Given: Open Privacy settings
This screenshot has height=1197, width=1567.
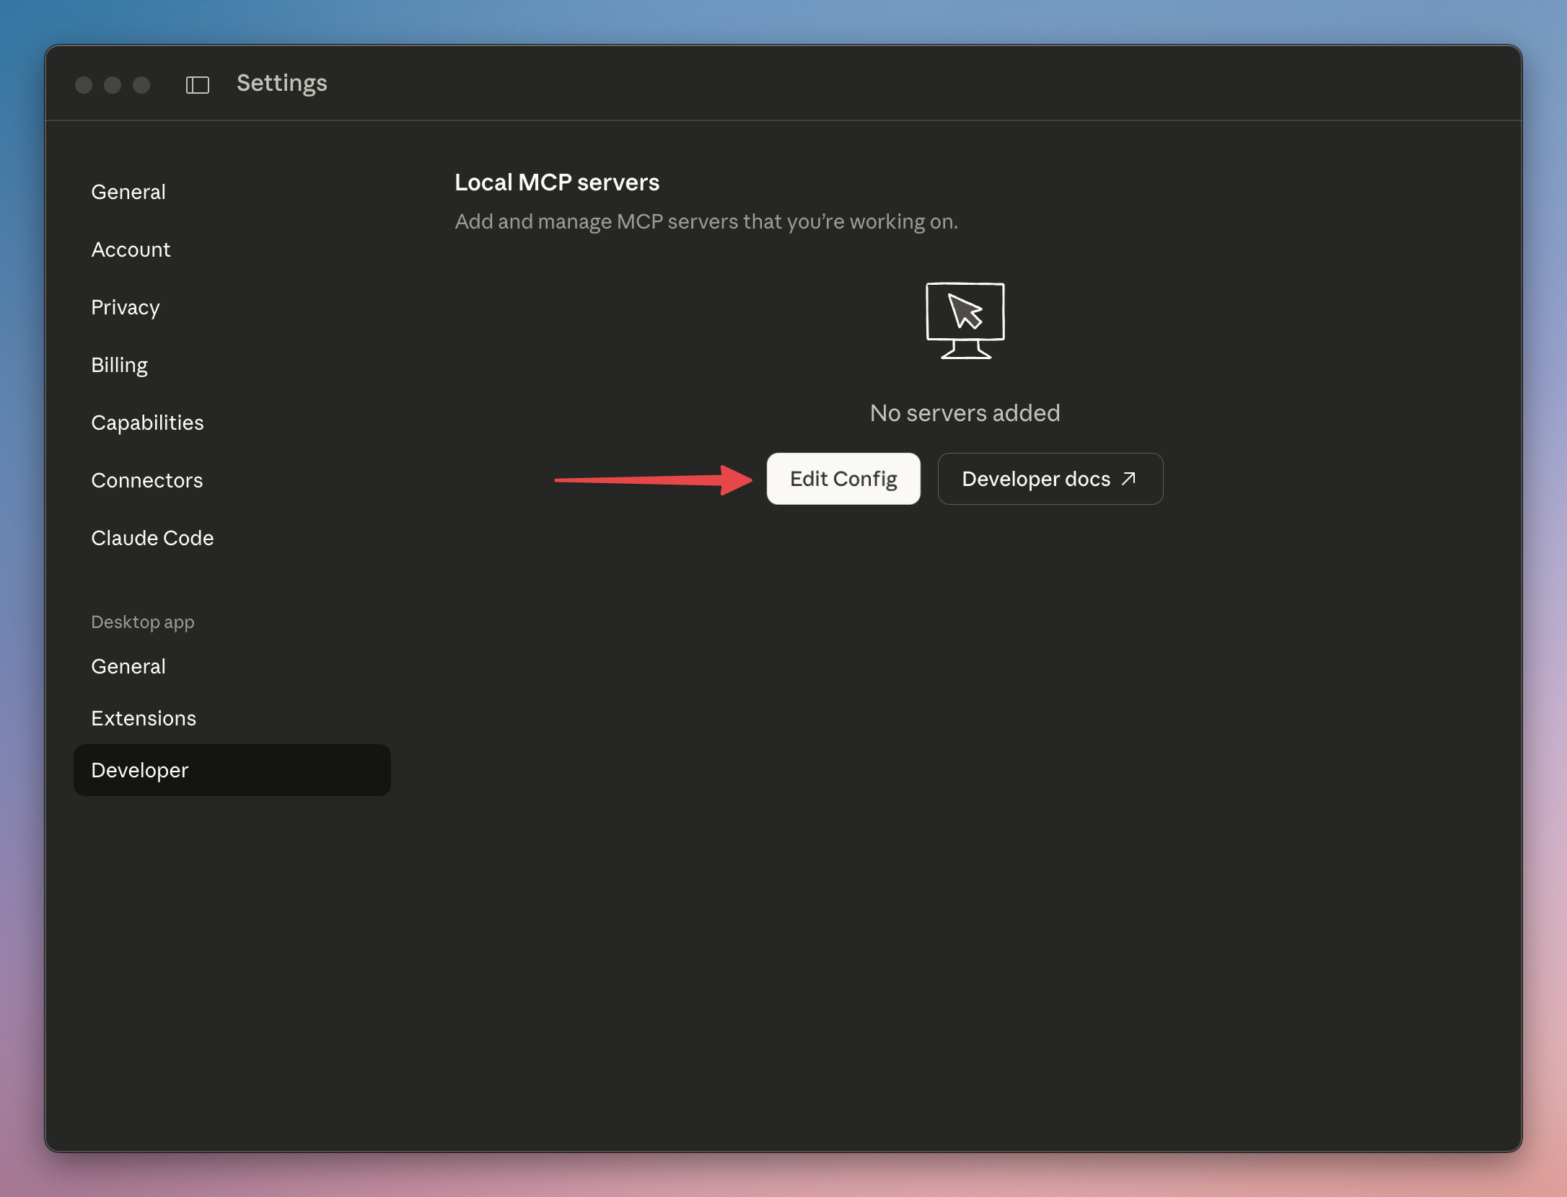Looking at the screenshot, I should click(x=125, y=307).
